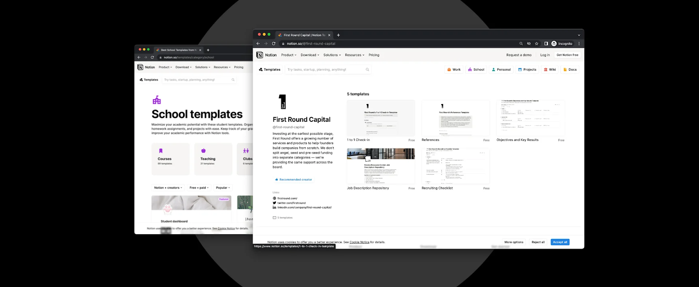This screenshot has height=287, width=699.
Task: Open new tab in front browser window
Action: pyautogui.click(x=338, y=35)
